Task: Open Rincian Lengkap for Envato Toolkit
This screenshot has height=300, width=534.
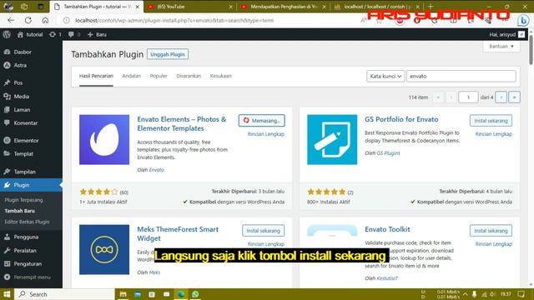Action: tap(493, 244)
